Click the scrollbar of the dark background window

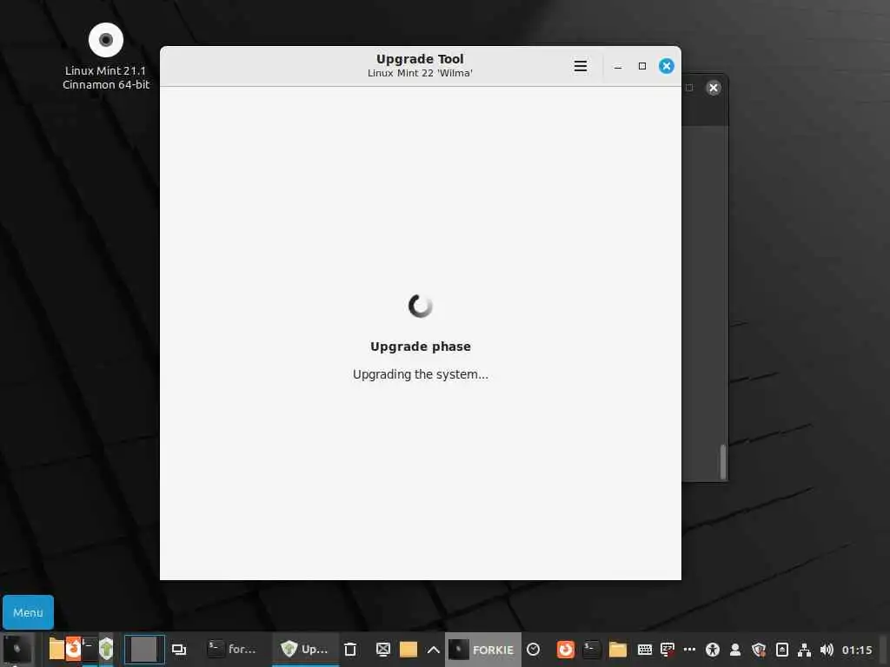(x=723, y=461)
